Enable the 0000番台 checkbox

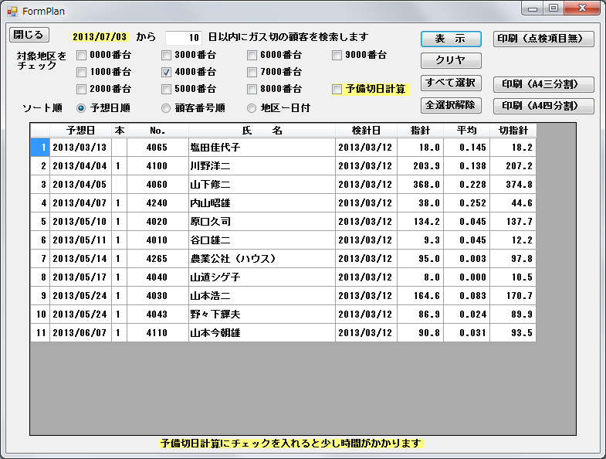[x=82, y=56]
